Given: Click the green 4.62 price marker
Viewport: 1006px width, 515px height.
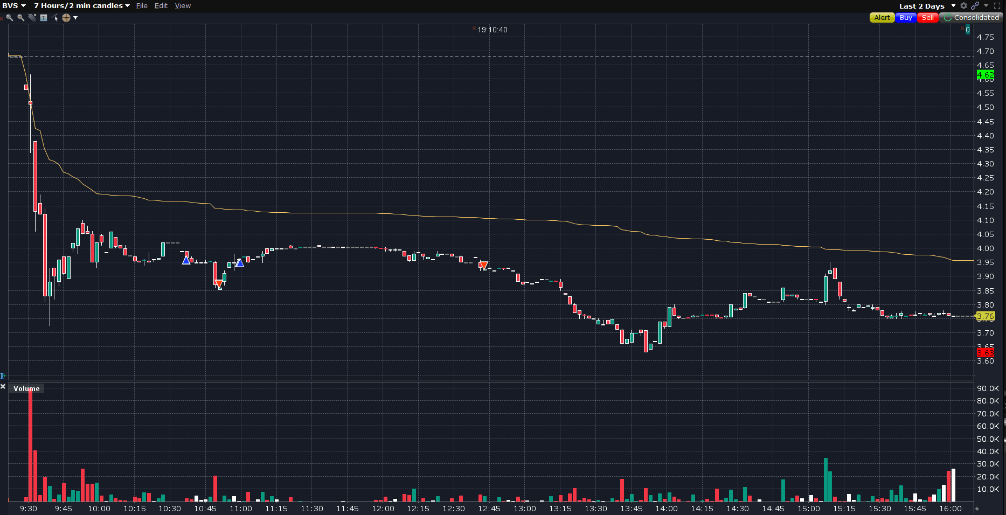Looking at the screenshot, I should [x=986, y=75].
